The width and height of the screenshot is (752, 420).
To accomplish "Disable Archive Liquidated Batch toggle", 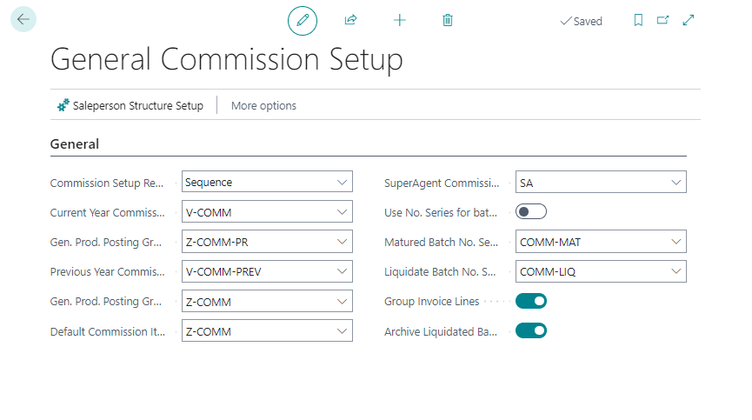I will coord(530,330).
